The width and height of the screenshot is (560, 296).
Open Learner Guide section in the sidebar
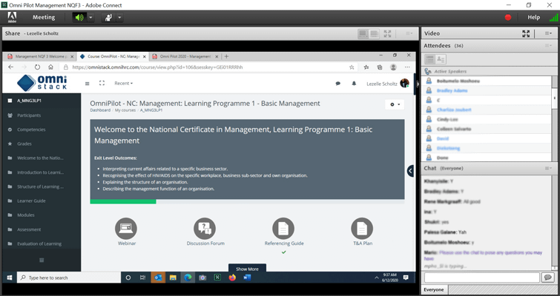(x=31, y=201)
